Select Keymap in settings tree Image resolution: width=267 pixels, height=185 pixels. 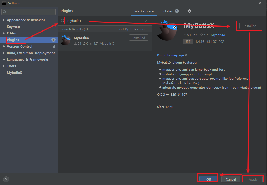click(13, 27)
